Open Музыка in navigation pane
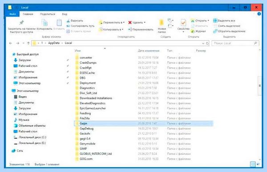Viewport: 267px width, 172px height. tap(21, 120)
